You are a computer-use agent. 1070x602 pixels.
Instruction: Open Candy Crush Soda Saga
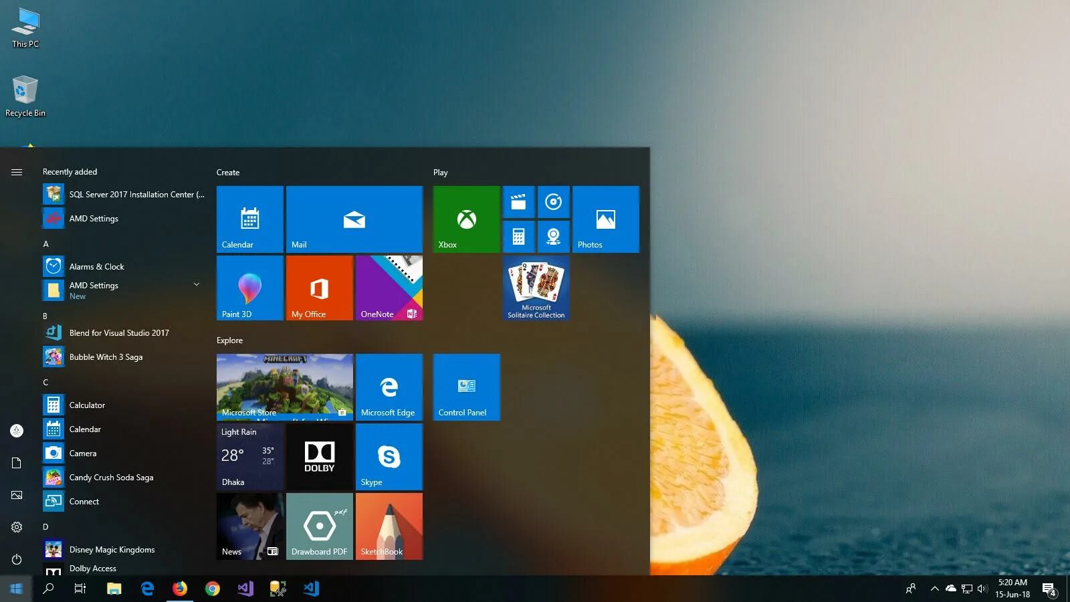coord(124,478)
